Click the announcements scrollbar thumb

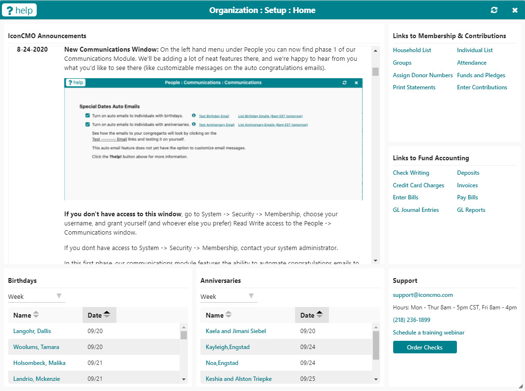pyautogui.click(x=375, y=71)
